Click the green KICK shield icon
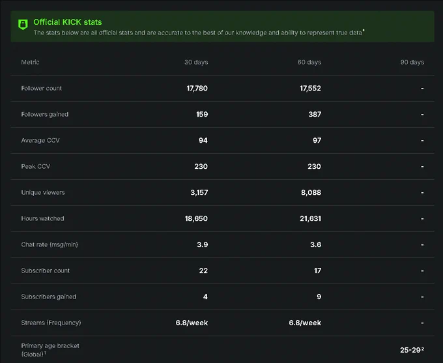443x363 pixels. tap(23, 25)
